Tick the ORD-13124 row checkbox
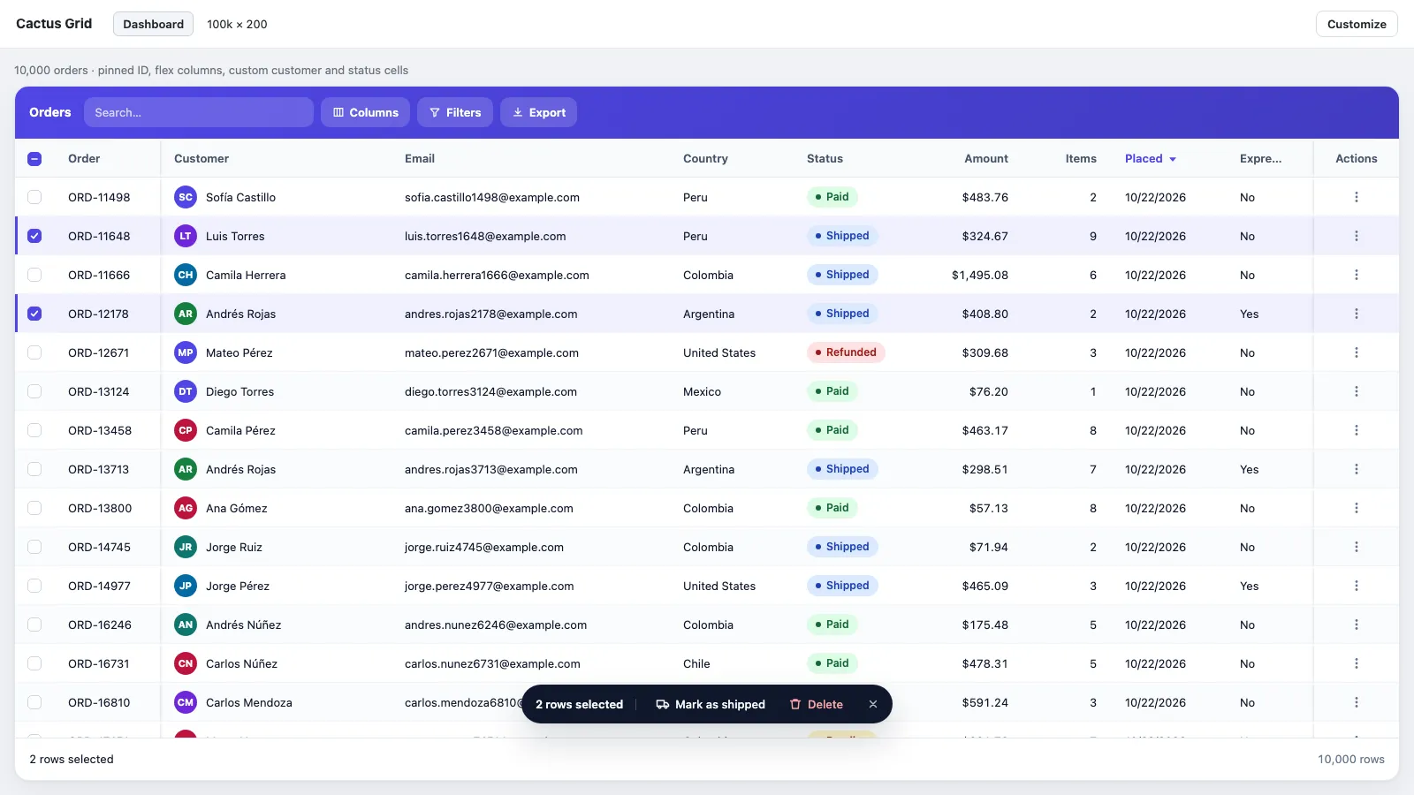 pyautogui.click(x=34, y=391)
